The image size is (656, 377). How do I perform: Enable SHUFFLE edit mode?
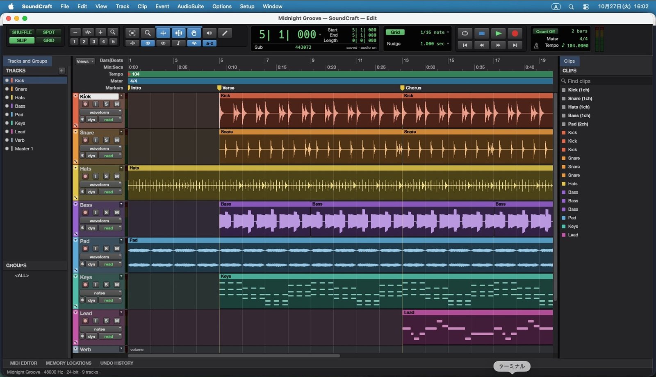(22, 32)
